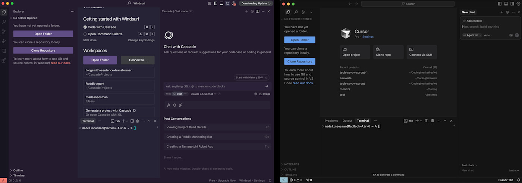The image size is (522, 183).
Task: Insert an @ mention in Cascade
Action: pyautogui.click(x=256, y=94)
